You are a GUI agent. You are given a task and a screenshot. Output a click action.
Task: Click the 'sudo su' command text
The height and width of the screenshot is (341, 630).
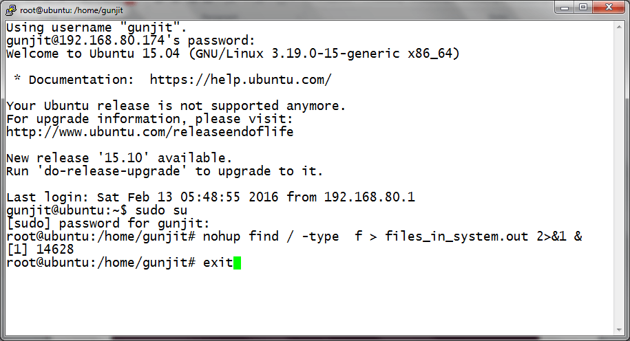[x=161, y=210]
